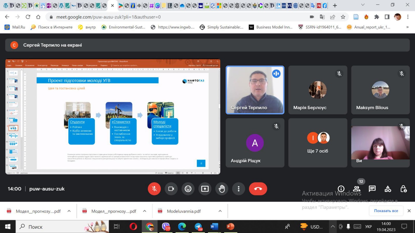Viewport: 415px width, 233px height.
Task: Open the chat with everyone panel
Action: pos(372,189)
